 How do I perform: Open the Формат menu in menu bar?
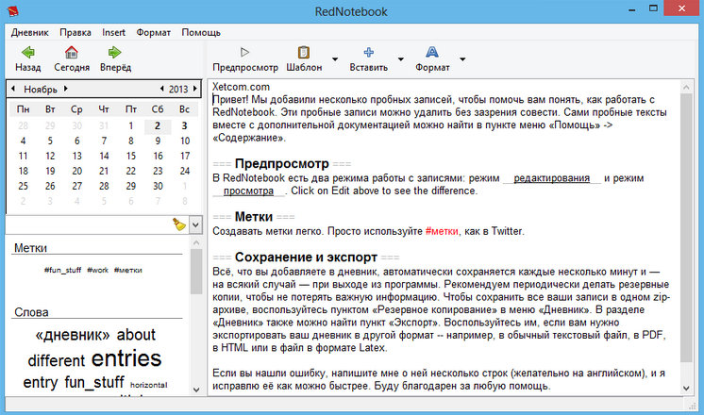tap(154, 32)
